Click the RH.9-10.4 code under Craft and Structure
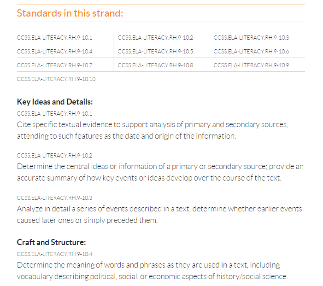Screen dimensions: 323x286 (x=55, y=254)
